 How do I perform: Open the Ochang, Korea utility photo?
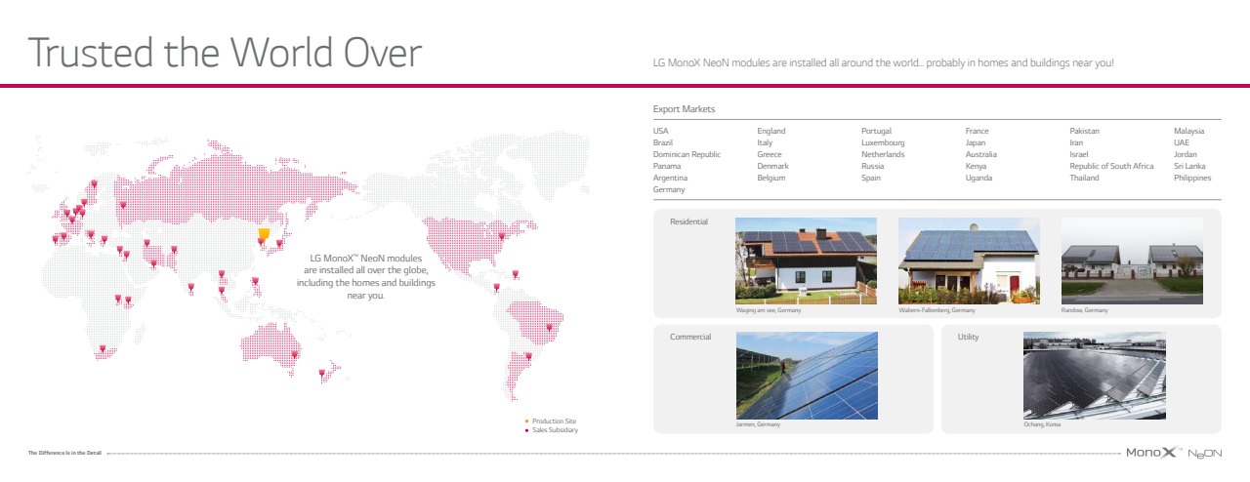pos(1094,376)
